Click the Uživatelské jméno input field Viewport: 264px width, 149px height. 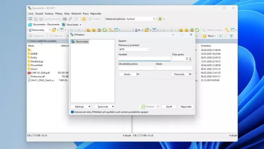click(x=136, y=68)
